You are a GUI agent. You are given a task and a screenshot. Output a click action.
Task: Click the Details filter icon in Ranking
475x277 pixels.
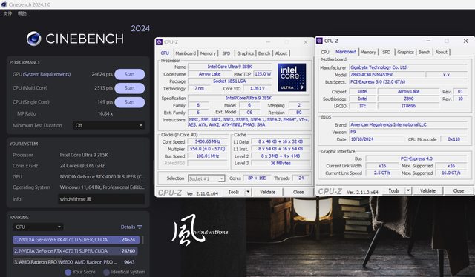[140, 227]
